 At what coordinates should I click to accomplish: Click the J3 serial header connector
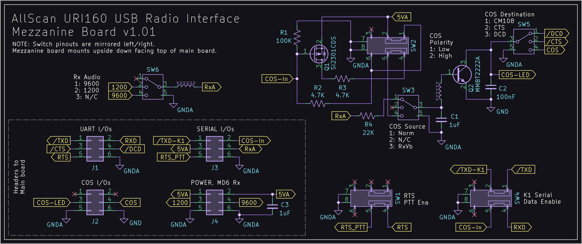tap(214, 149)
